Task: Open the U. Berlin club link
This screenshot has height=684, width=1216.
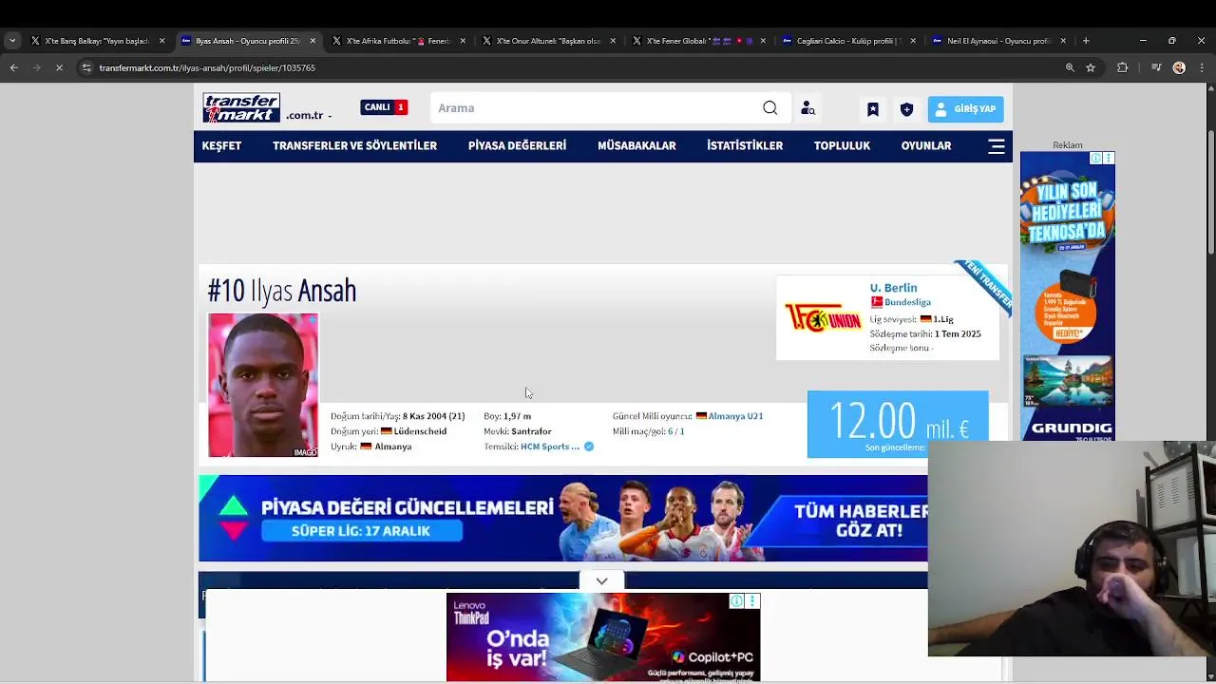Action: click(893, 288)
